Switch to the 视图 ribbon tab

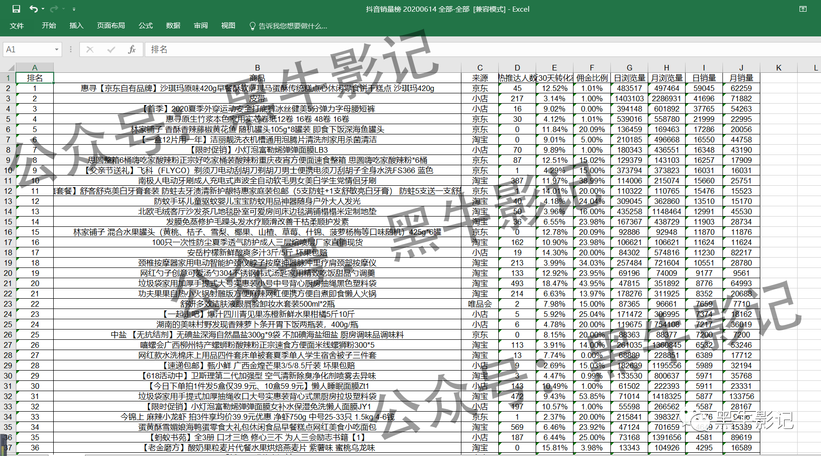tap(228, 26)
